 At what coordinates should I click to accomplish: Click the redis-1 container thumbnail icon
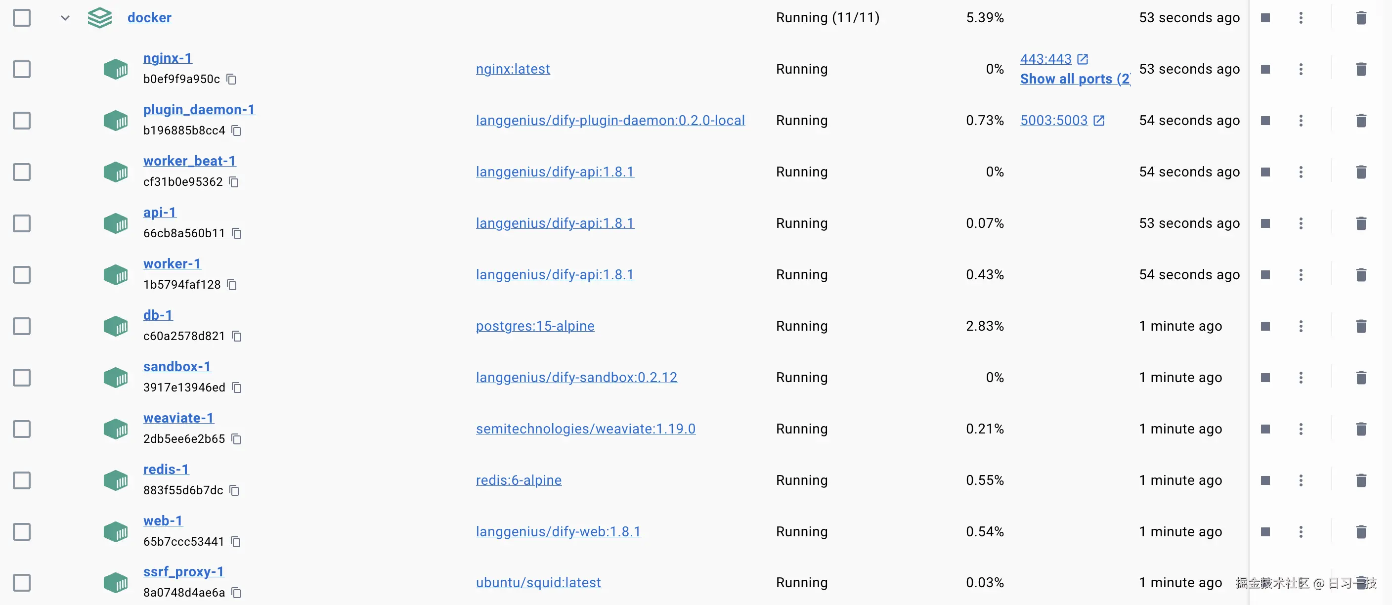(116, 480)
